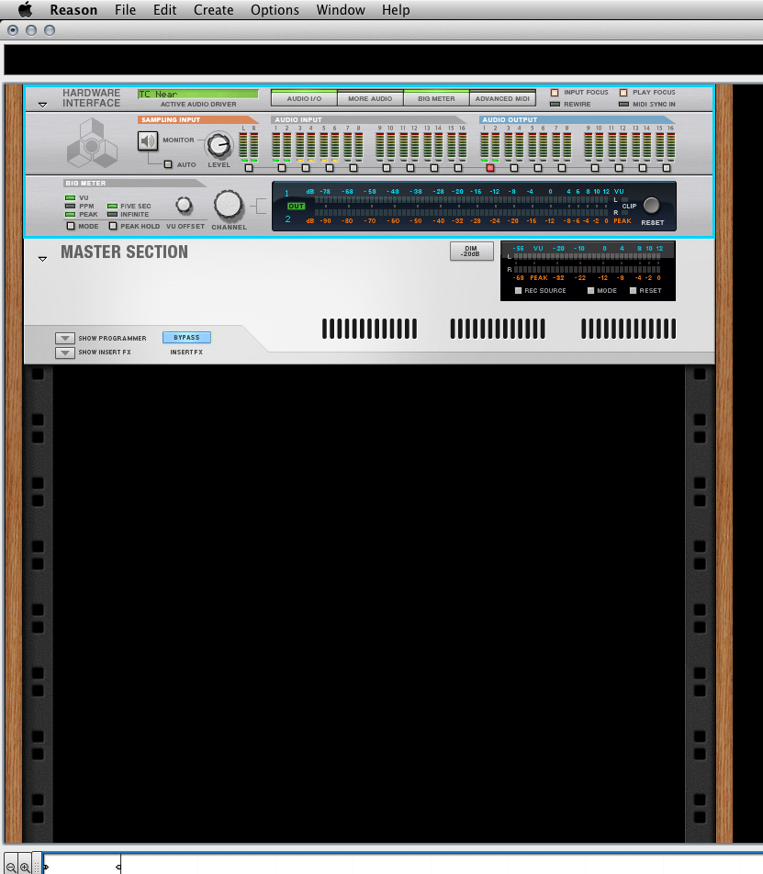Click the dotted resize handle beside zoom icons
This screenshot has width=763, height=874.
click(x=37, y=867)
